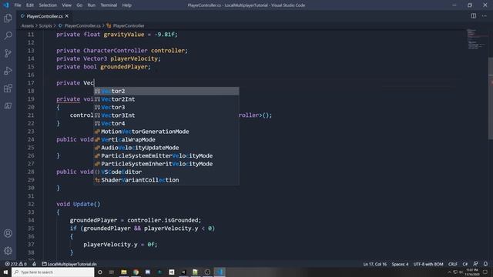Image resolution: width=493 pixels, height=277 pixels.
Task: Choose ShaderVariantCollection suggestion
Action: tap(166, 180)
